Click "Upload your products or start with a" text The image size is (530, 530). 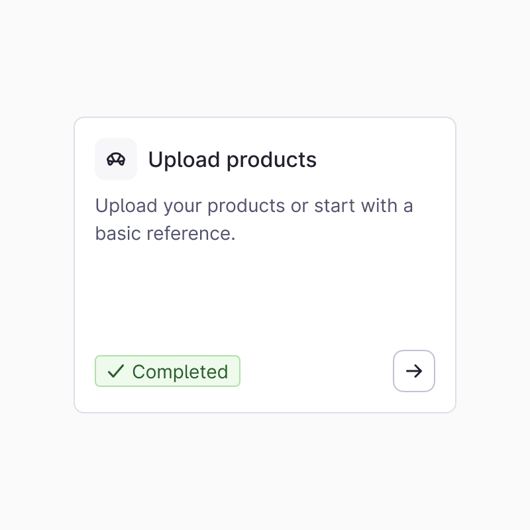pyautogui.click(x=254, y=205)
